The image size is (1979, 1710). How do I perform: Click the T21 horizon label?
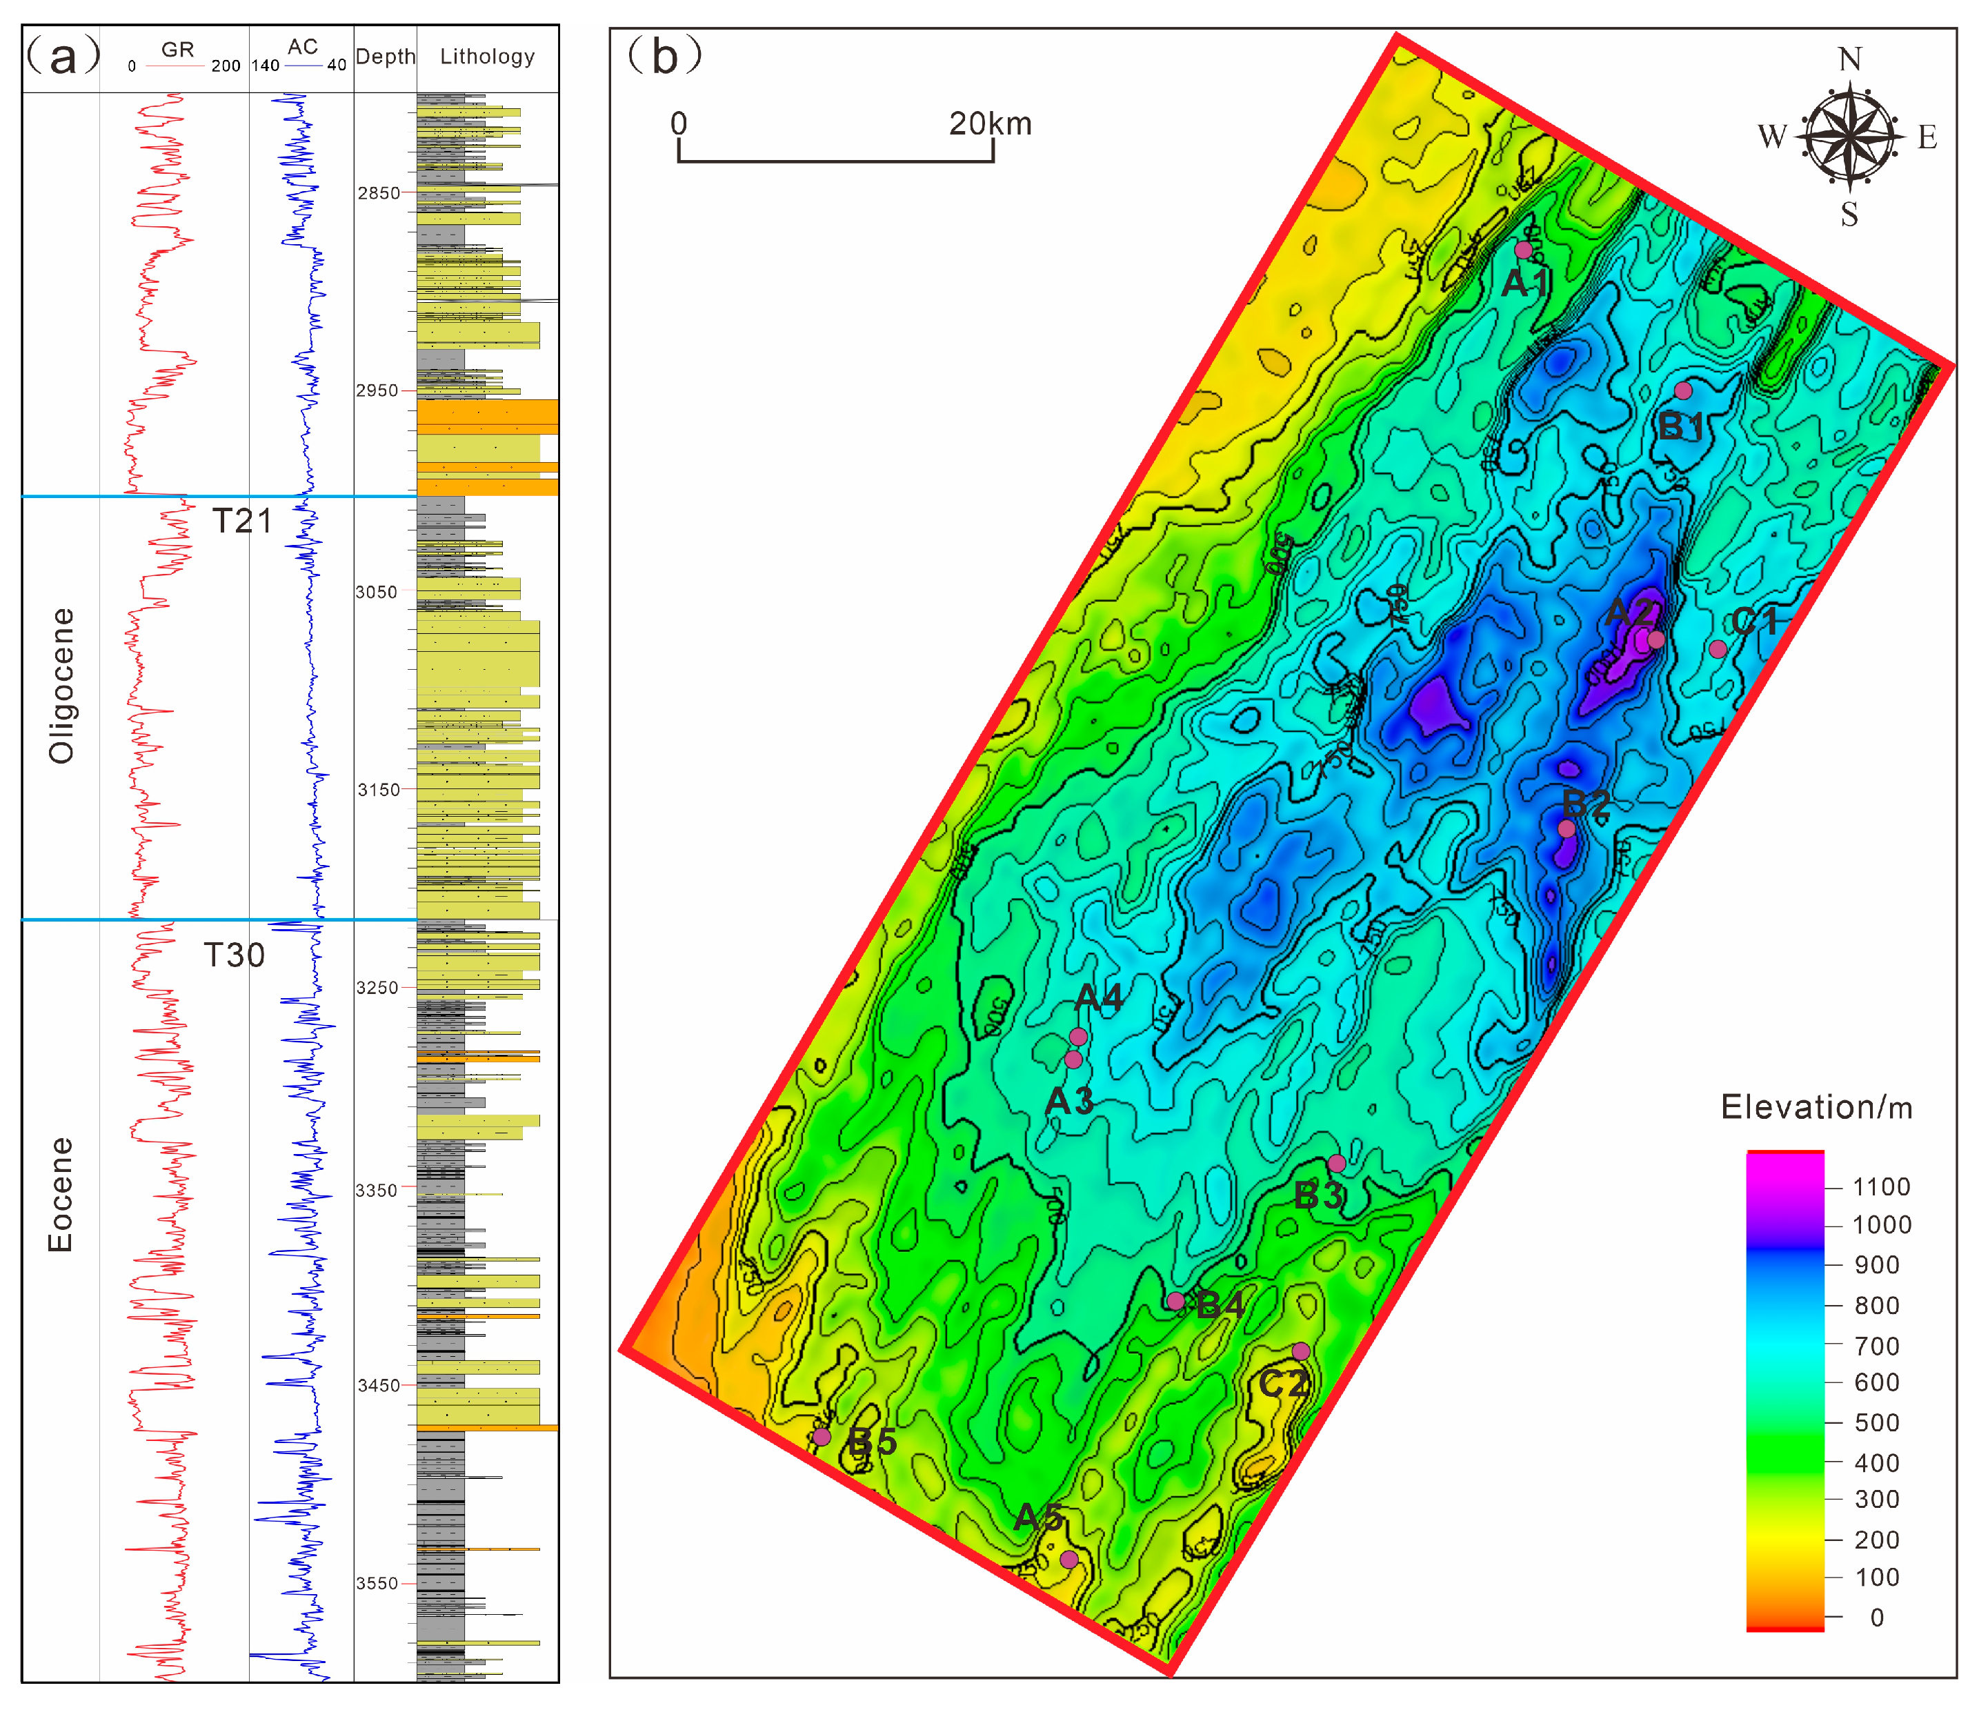[241, 521]
